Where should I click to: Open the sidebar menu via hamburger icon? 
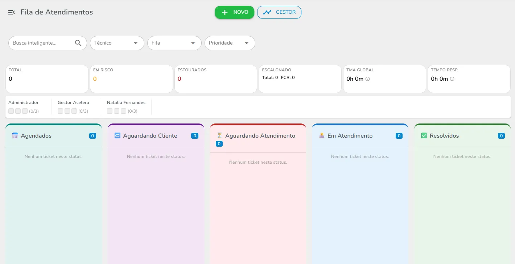(x=11, y=12)
